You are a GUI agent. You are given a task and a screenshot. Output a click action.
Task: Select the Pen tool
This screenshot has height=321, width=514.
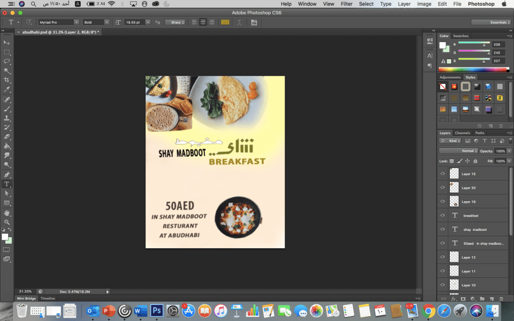point(7,175)
